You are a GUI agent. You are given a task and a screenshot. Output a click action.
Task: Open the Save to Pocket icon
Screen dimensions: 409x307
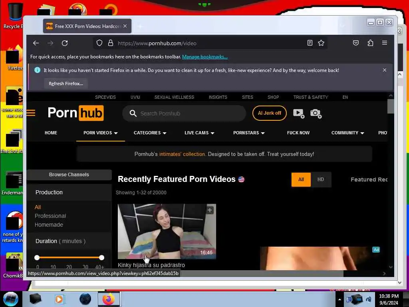(356, 43)
